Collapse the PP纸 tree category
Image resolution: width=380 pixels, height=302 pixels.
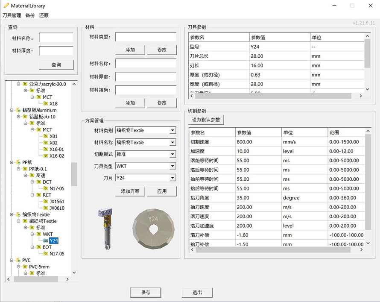tap(12, 162)
